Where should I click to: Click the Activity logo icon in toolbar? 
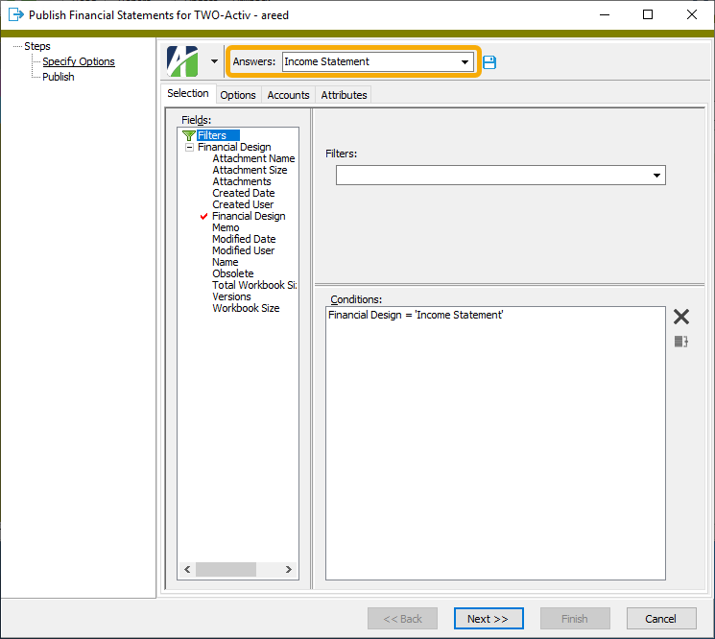(x=182, y=61)
